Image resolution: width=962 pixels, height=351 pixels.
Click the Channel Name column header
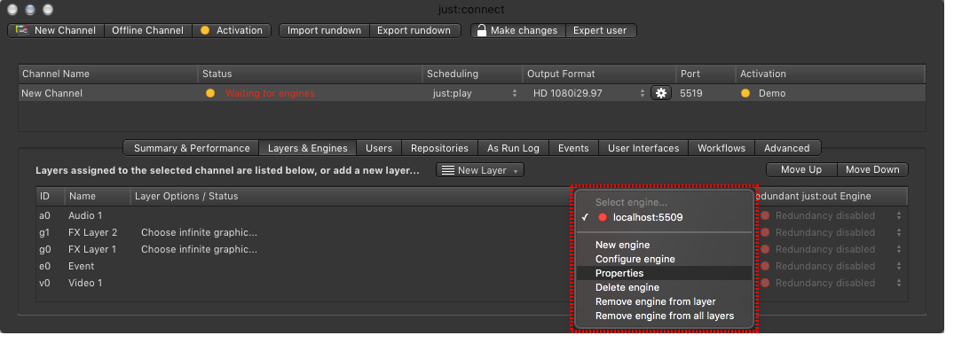click(x=108, y=74)
